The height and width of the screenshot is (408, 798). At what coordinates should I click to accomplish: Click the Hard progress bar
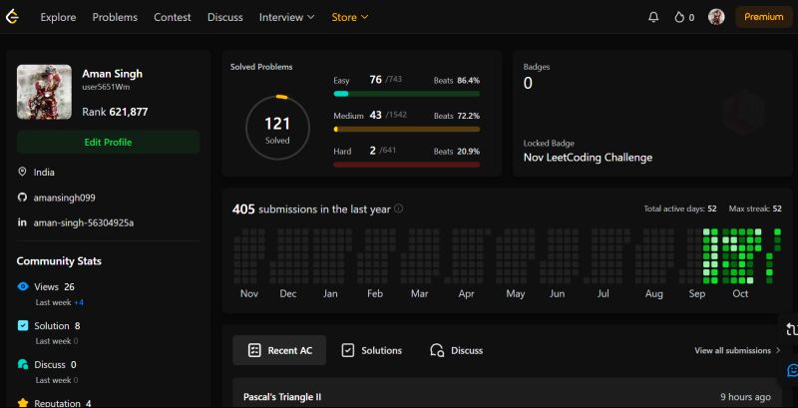pos(407,165)
